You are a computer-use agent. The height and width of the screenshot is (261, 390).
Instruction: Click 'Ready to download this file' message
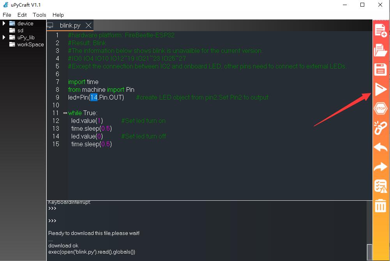click(x=94, y=233)
